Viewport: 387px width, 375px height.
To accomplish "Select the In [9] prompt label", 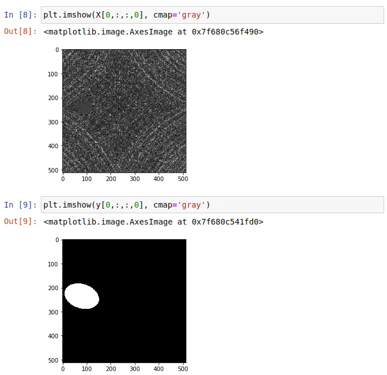I will point(20,205).
